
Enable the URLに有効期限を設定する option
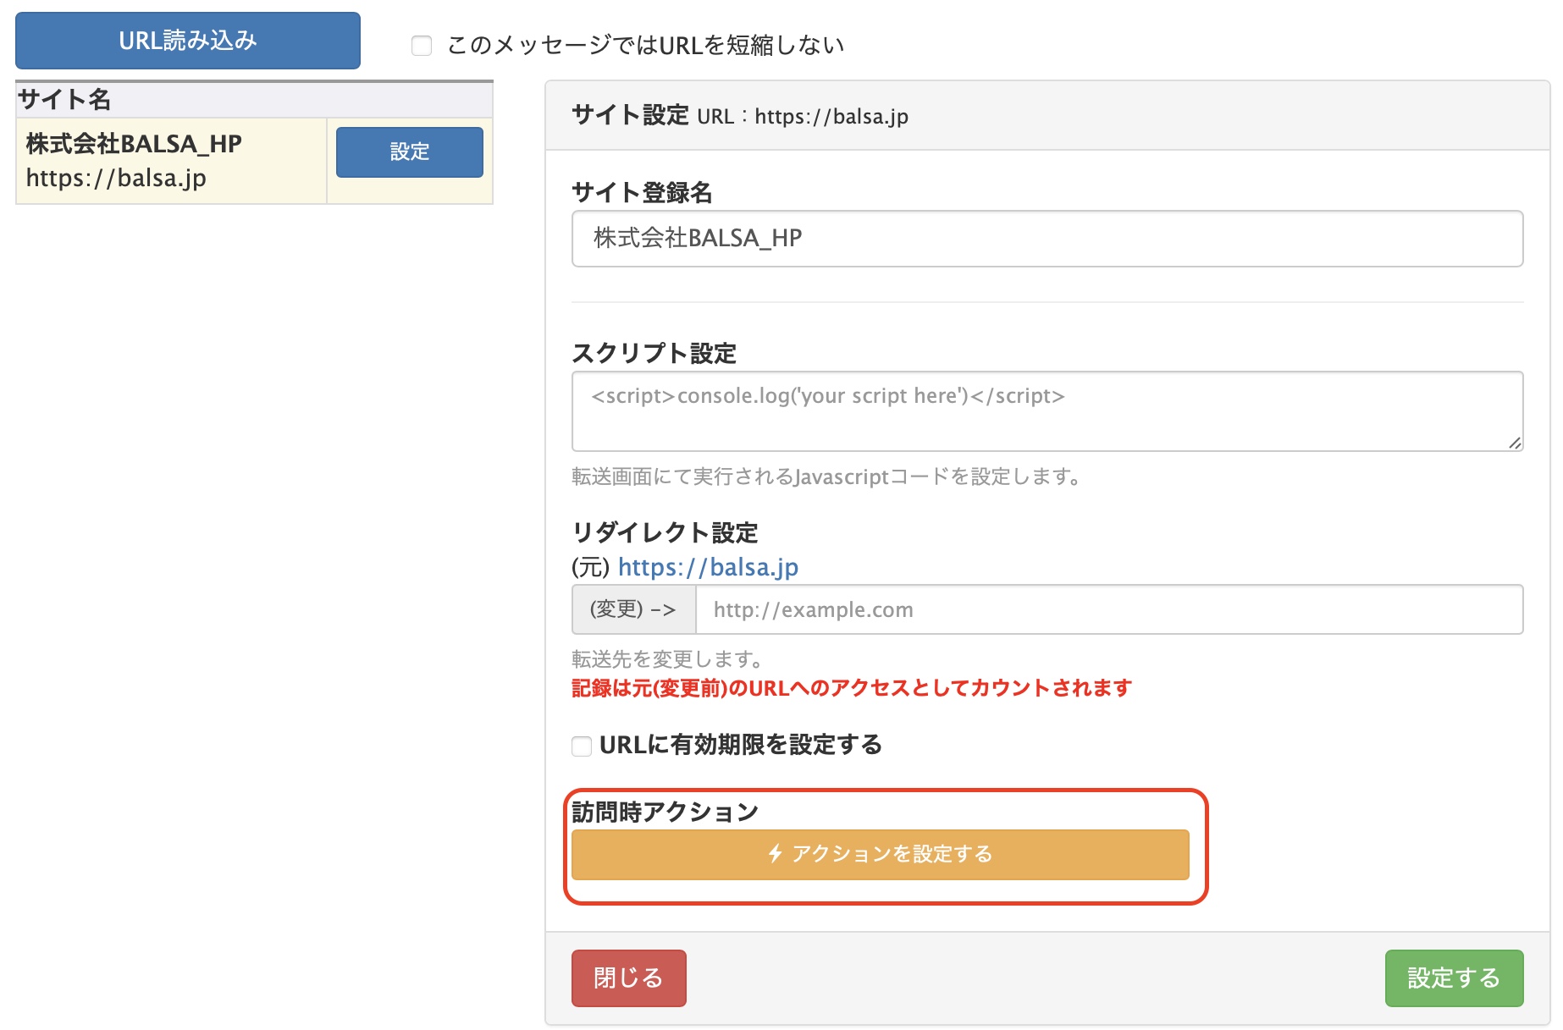pos(580,746)
